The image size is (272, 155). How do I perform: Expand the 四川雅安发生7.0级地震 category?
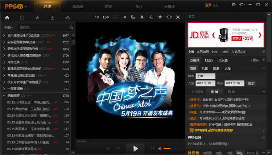click(x=4, y=35)
